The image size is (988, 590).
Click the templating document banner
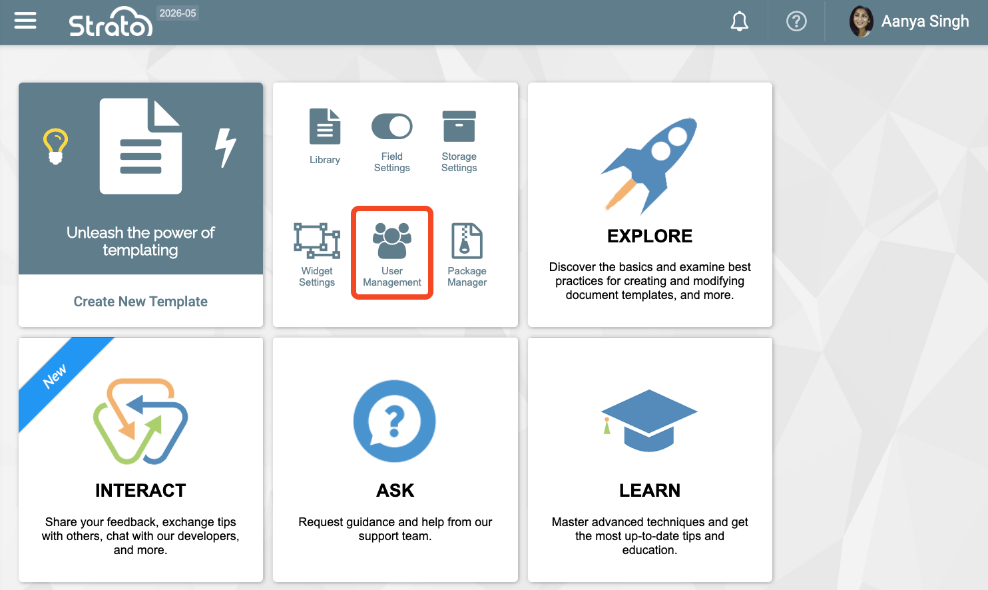(x=140, y=178)
